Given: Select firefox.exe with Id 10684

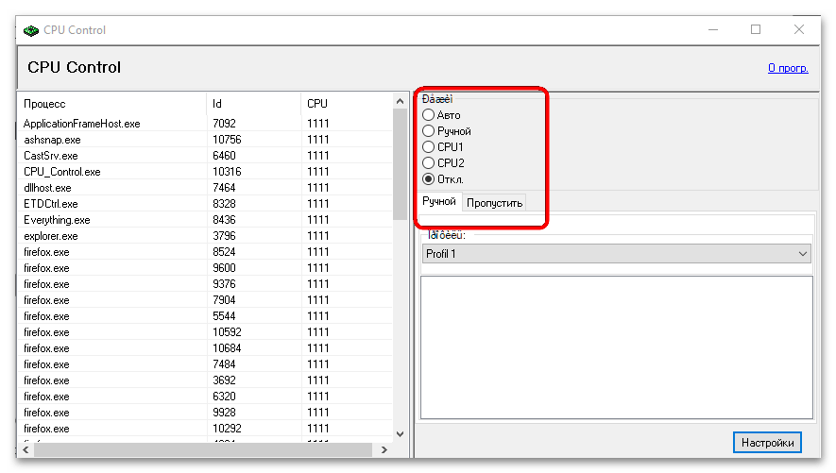Looking at the screenshot, I should 205,347.
